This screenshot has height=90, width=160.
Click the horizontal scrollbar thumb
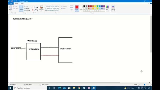[x=65, y=82]
